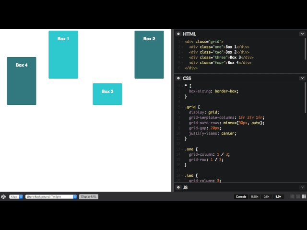Click the class="two" Box 2 HTML line
The height and width of the screenshot is (230, 307).
(x=219, y=52)
